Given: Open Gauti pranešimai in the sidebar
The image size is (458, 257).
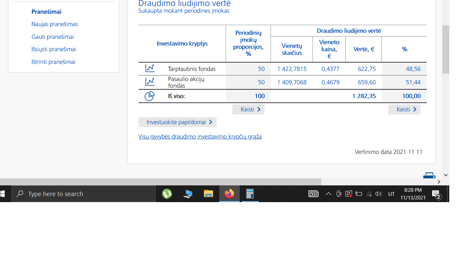Looking at the screenshot, I should [x=53, y=37].
